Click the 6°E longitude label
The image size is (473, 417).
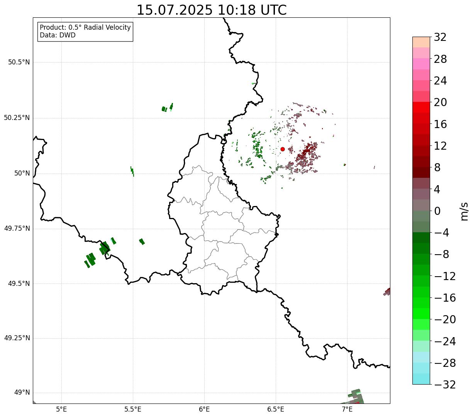coord(204,409)
